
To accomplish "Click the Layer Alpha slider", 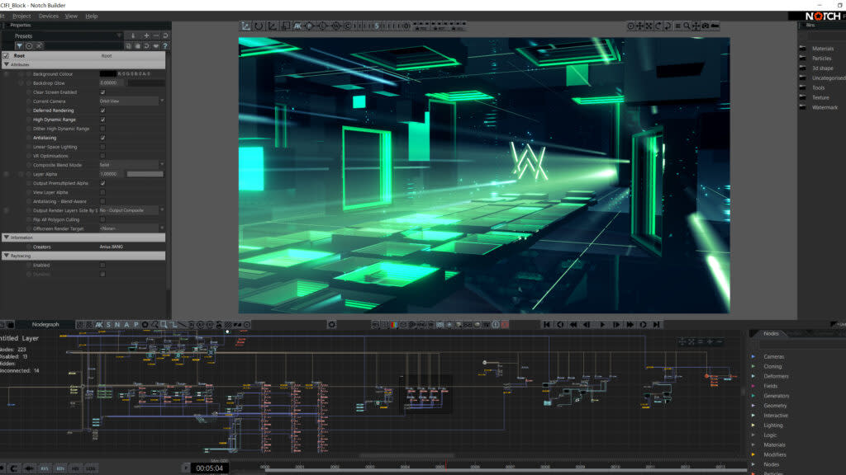I will click(x=145, y=174).
